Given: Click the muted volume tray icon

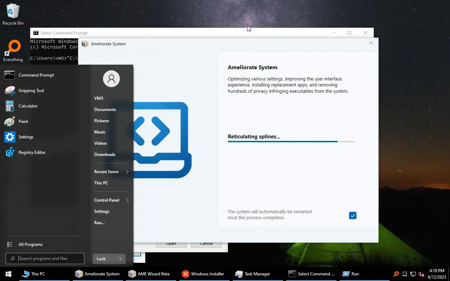Looking at the screenshot, I should 422,274.
